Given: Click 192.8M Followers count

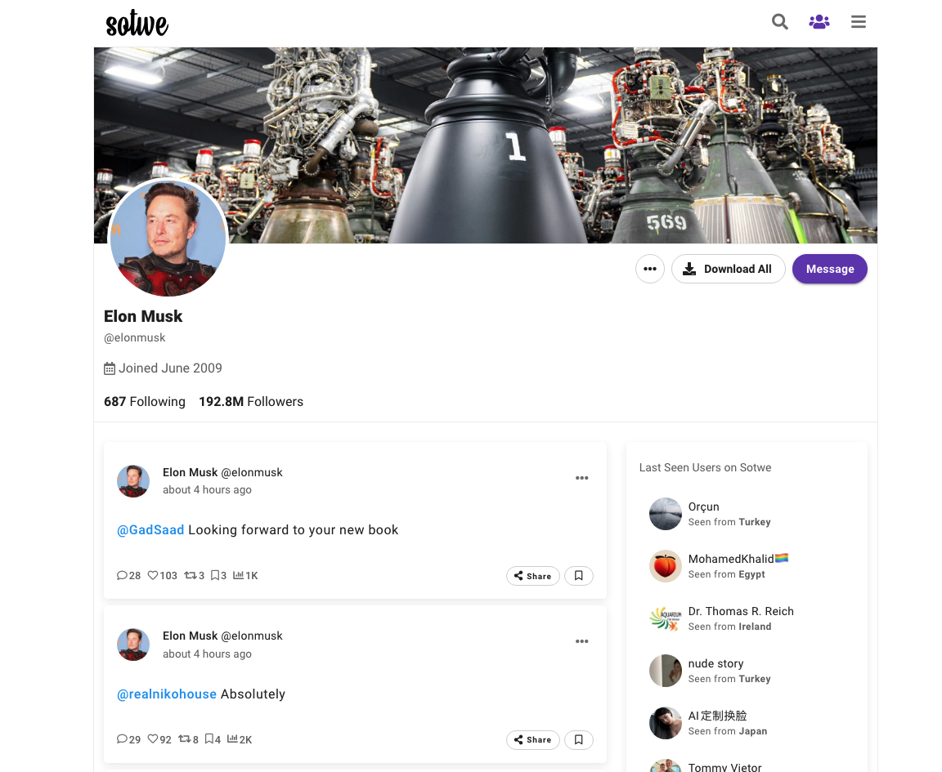Looking at the screenshot, I should point(251,402).
